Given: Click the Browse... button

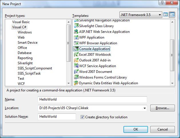Looking at the screenshot, I should pyautogui.click(x=163, y=108).
